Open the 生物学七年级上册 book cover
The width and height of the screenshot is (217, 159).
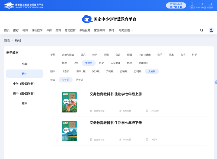pos(69,102)
